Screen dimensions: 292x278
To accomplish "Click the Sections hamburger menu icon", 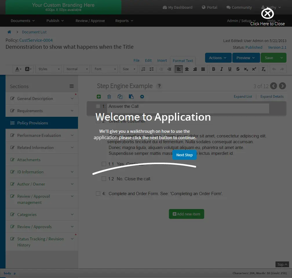I will (x=72, y=86).
